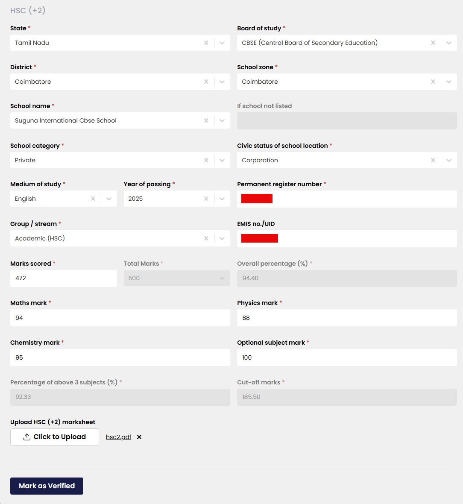
Task: Clear the State field selection
Action: tap(206, 43)
